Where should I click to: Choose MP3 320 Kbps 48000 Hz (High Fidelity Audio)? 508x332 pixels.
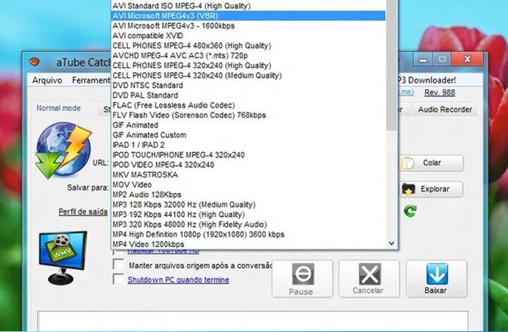248,224
